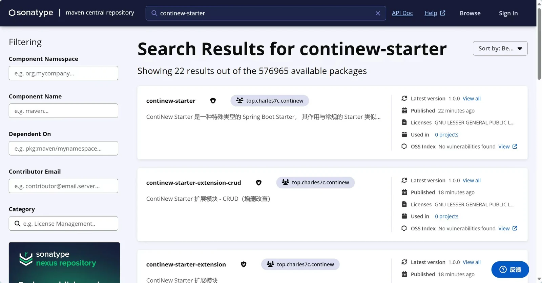Select the magnifier icon in the Category field

[x=18, y=224]
